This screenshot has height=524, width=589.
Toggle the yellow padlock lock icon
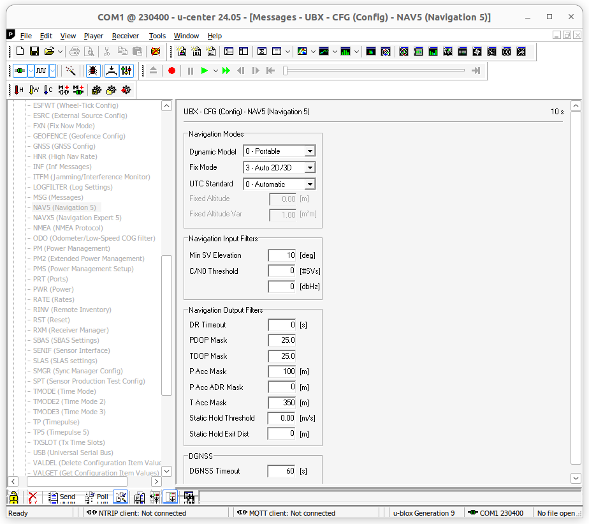[x=13, y=497]
